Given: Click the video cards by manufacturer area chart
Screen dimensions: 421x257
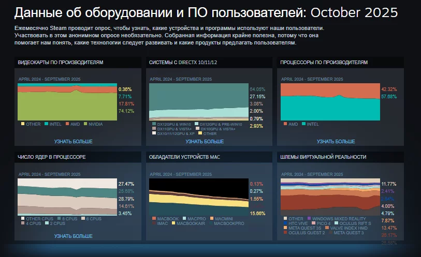Looking at the screenshot, I should [x=67, y=102].
